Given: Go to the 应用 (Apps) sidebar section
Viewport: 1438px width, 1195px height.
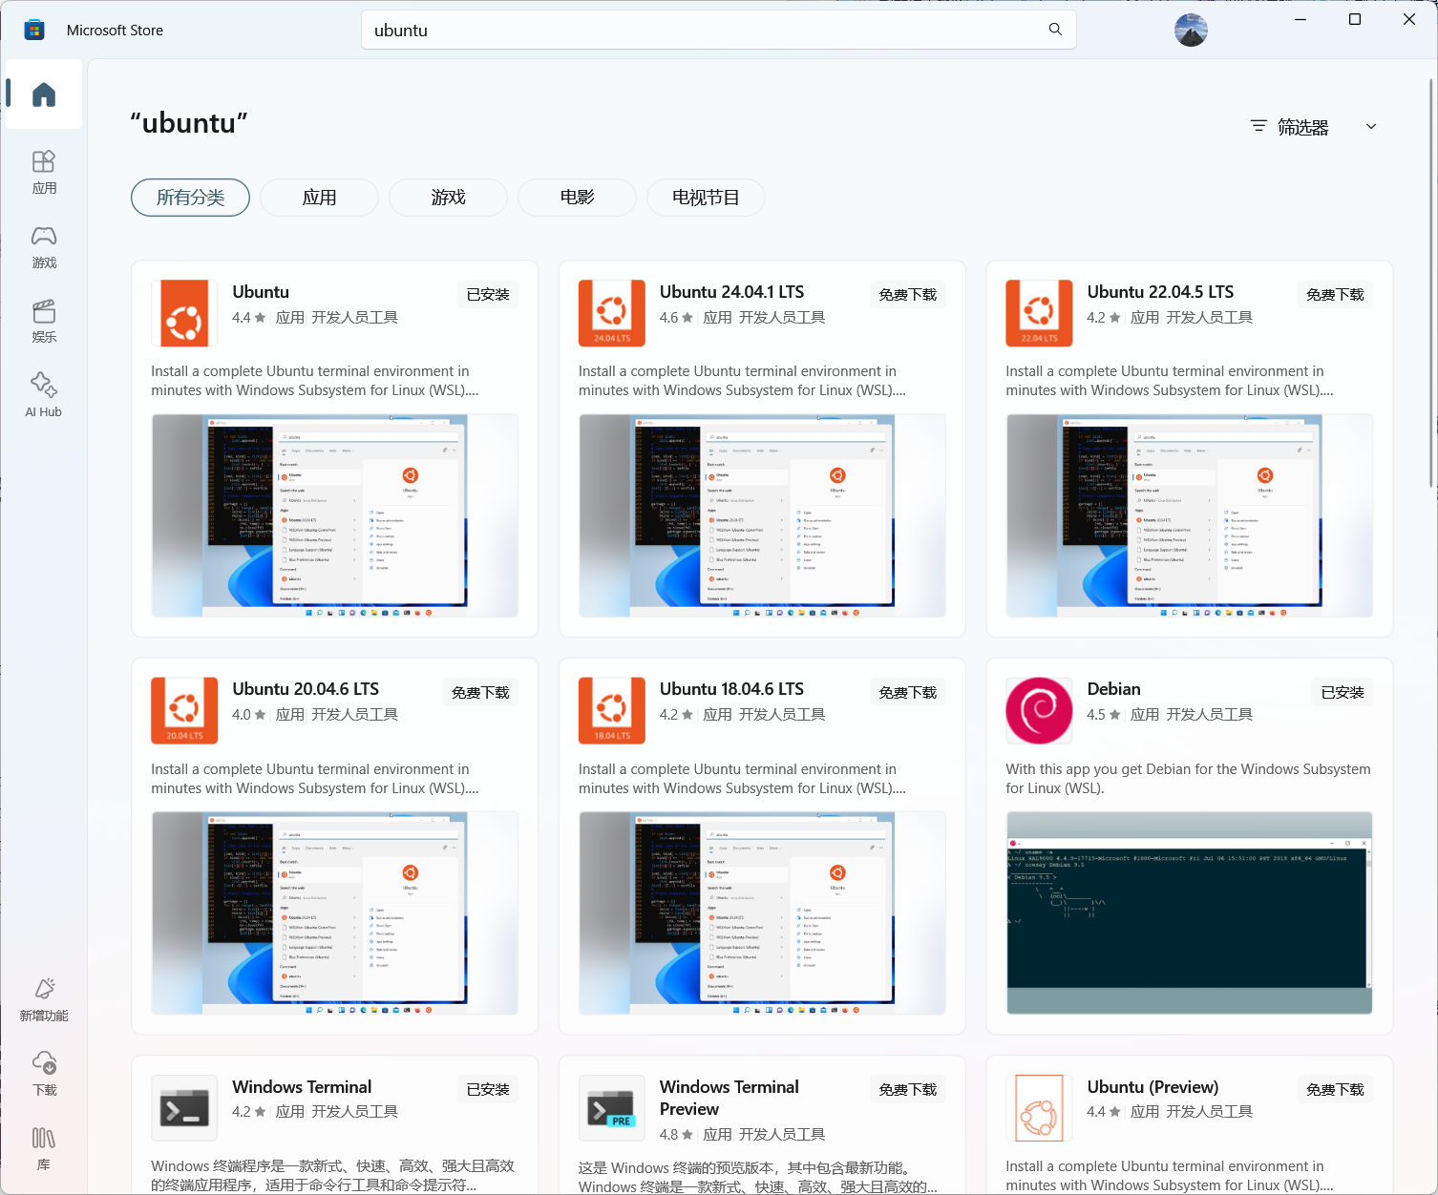Looking at the screenshot, I should 44,172.
